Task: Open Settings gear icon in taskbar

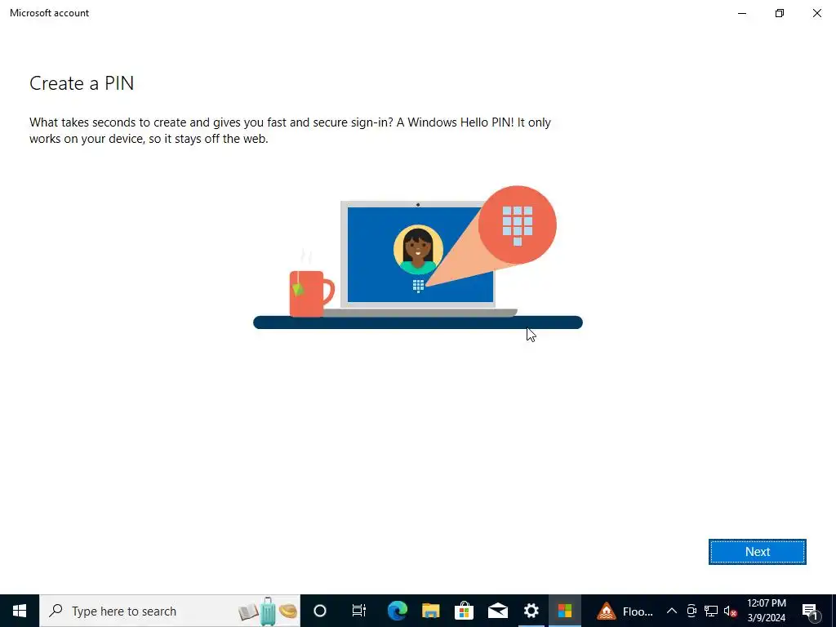Action: [x=531, y=611]
